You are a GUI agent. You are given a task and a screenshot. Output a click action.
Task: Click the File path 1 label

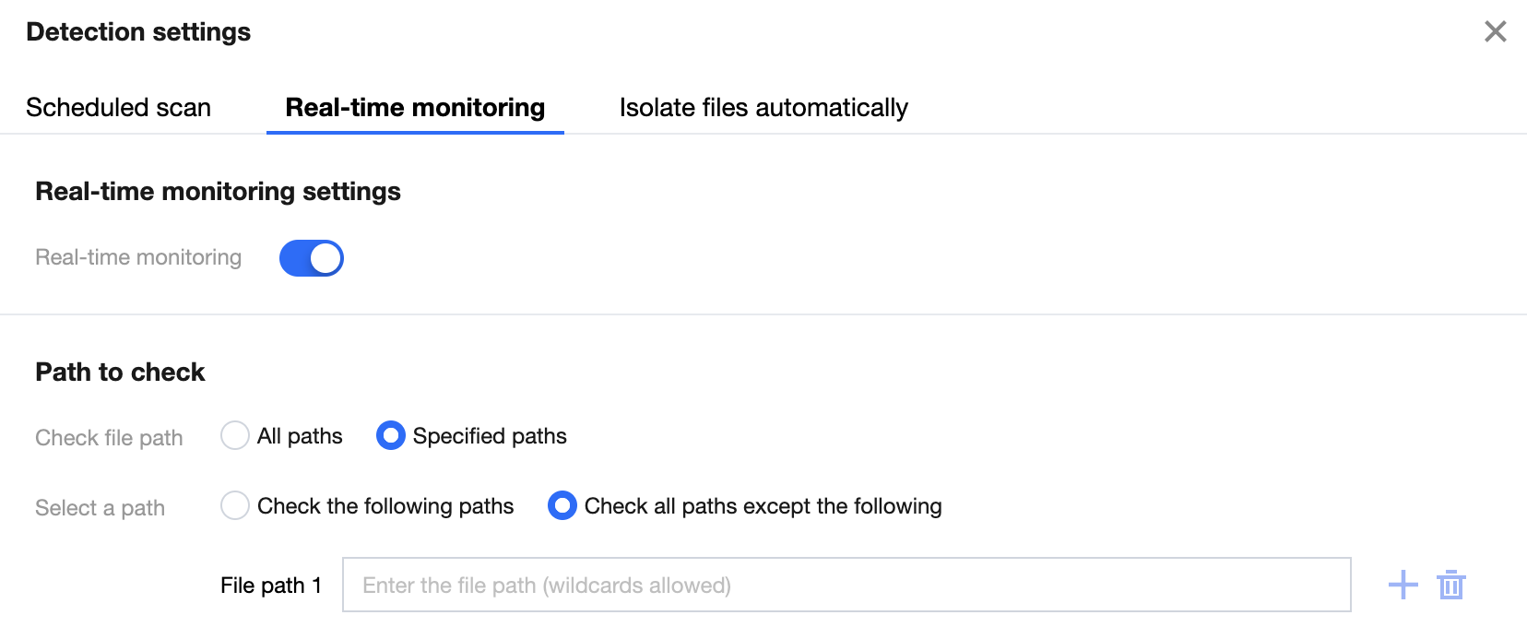tap(270, 586)
